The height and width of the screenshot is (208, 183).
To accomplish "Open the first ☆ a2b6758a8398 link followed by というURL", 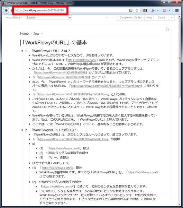I will coord(63,77).
